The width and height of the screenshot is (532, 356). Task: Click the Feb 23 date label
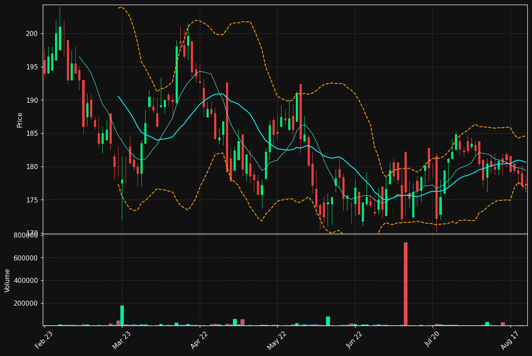[x=44, y=340]
